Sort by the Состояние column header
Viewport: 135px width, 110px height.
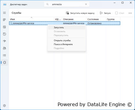[96, 19]
